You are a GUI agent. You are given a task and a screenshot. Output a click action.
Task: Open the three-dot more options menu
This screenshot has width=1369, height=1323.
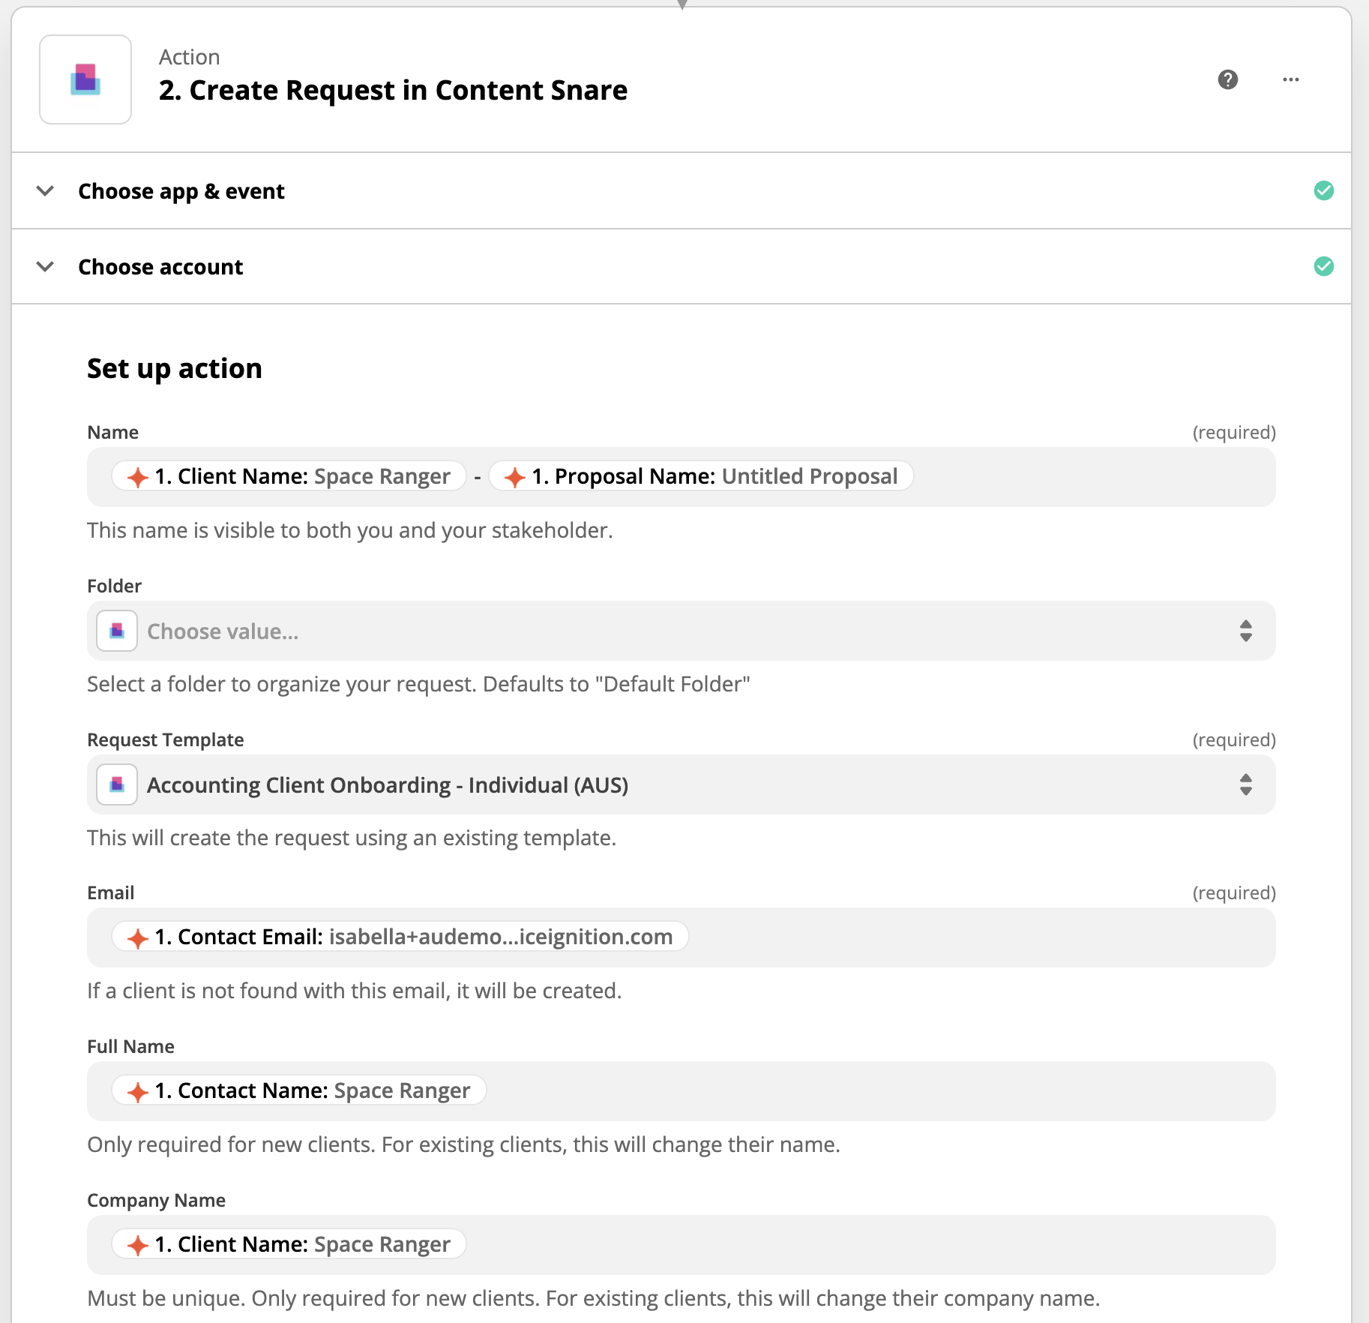[x=1290, y=79]
